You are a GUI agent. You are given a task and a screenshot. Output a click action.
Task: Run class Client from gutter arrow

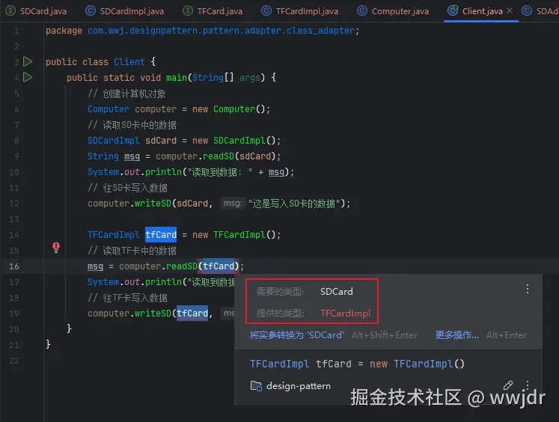[28, 61]
